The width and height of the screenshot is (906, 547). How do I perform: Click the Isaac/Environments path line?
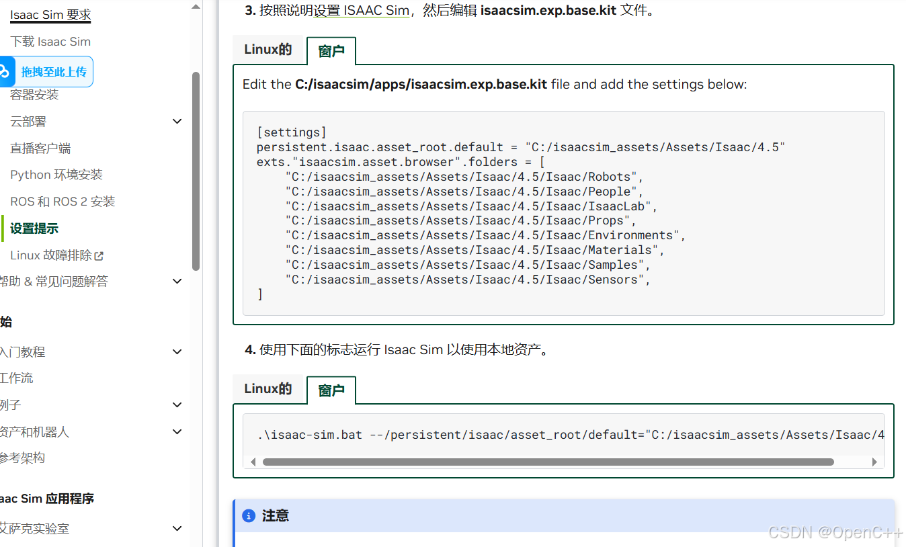[486, 235]
